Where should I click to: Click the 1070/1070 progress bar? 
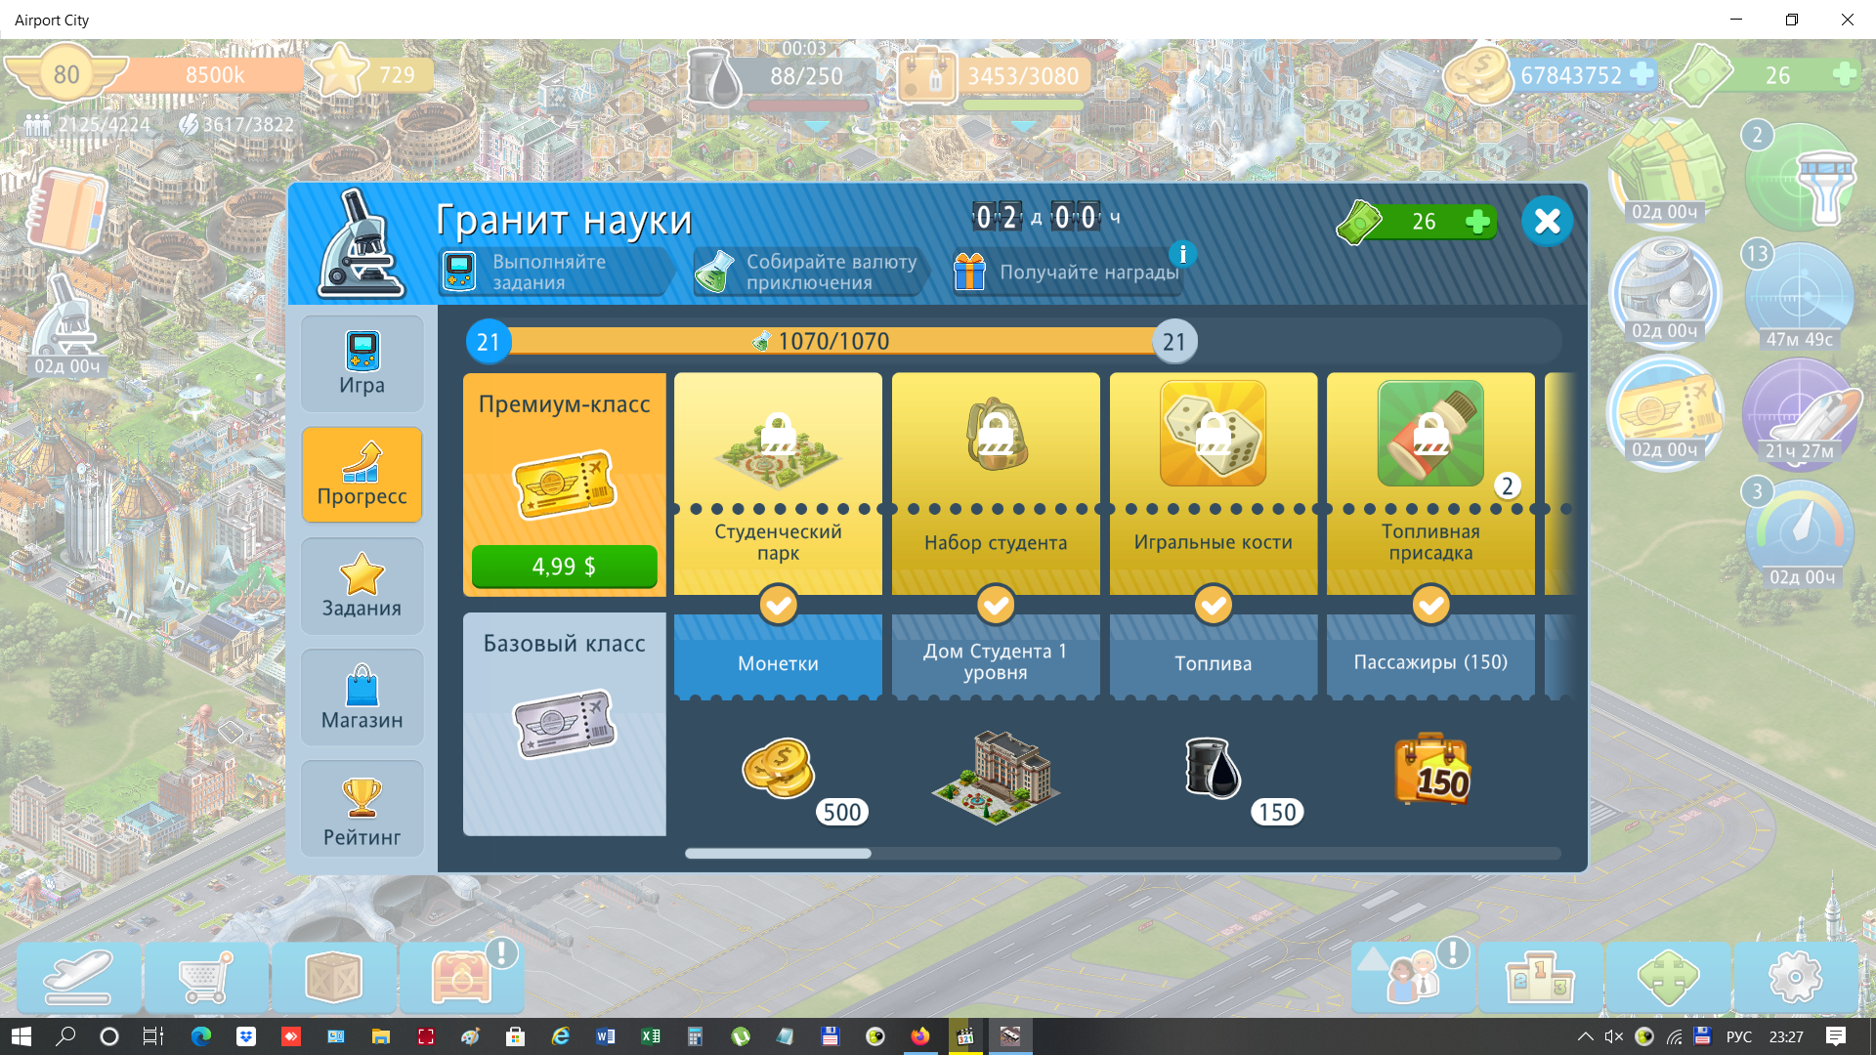(831, 341)
